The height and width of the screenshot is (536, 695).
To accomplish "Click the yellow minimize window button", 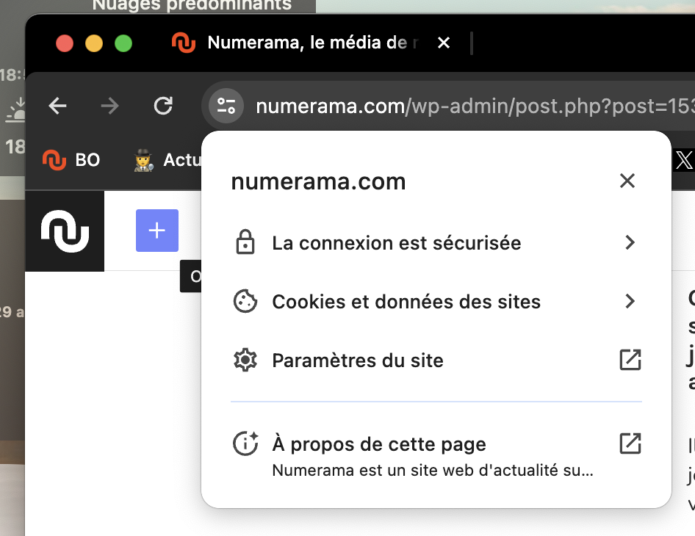I will tap(94, 43).
